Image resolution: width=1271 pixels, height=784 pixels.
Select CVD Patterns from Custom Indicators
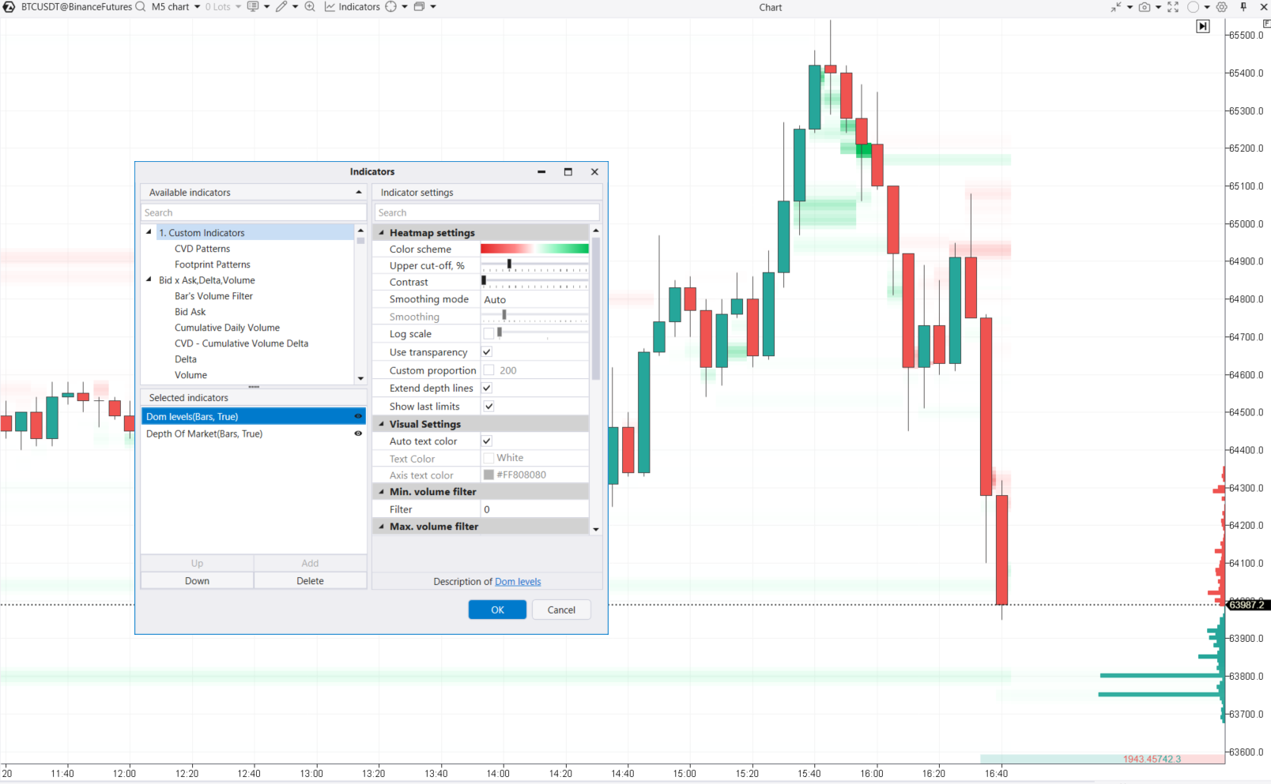(202, 248)
